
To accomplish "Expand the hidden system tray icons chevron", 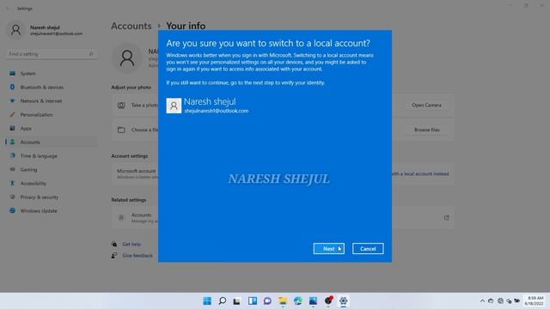I will [482, 301].
